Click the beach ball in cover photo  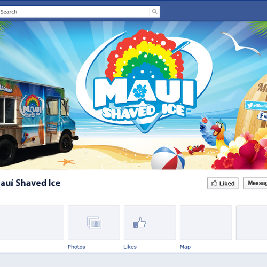(168, 158)
